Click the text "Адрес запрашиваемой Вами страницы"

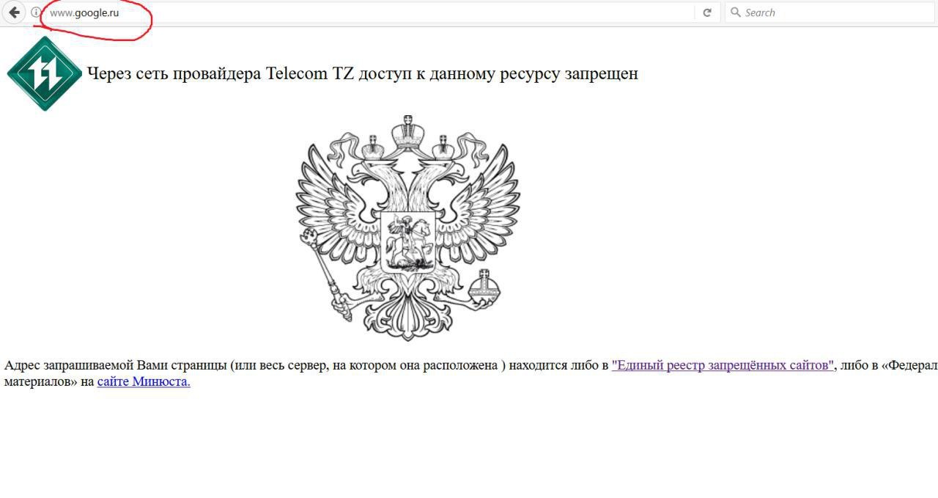point(116,365)
